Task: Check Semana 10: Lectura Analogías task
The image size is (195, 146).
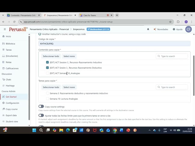Action: tap(48, 99)
